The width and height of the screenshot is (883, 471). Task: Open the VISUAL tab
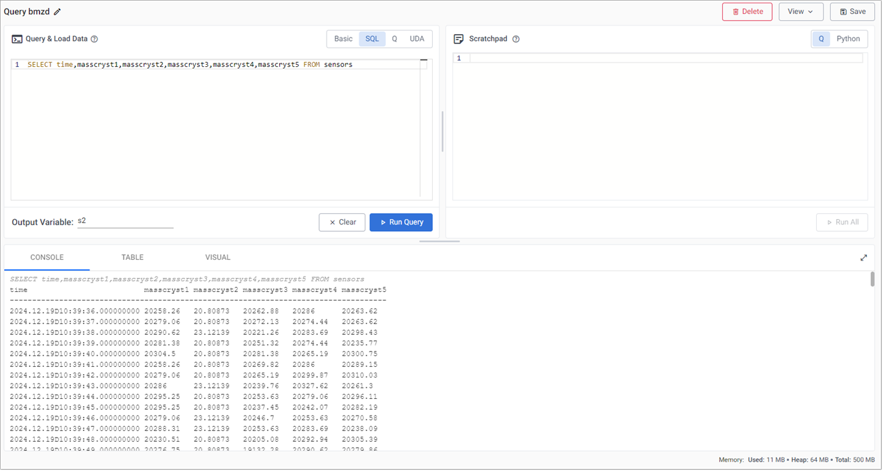(x=218, y=257)
